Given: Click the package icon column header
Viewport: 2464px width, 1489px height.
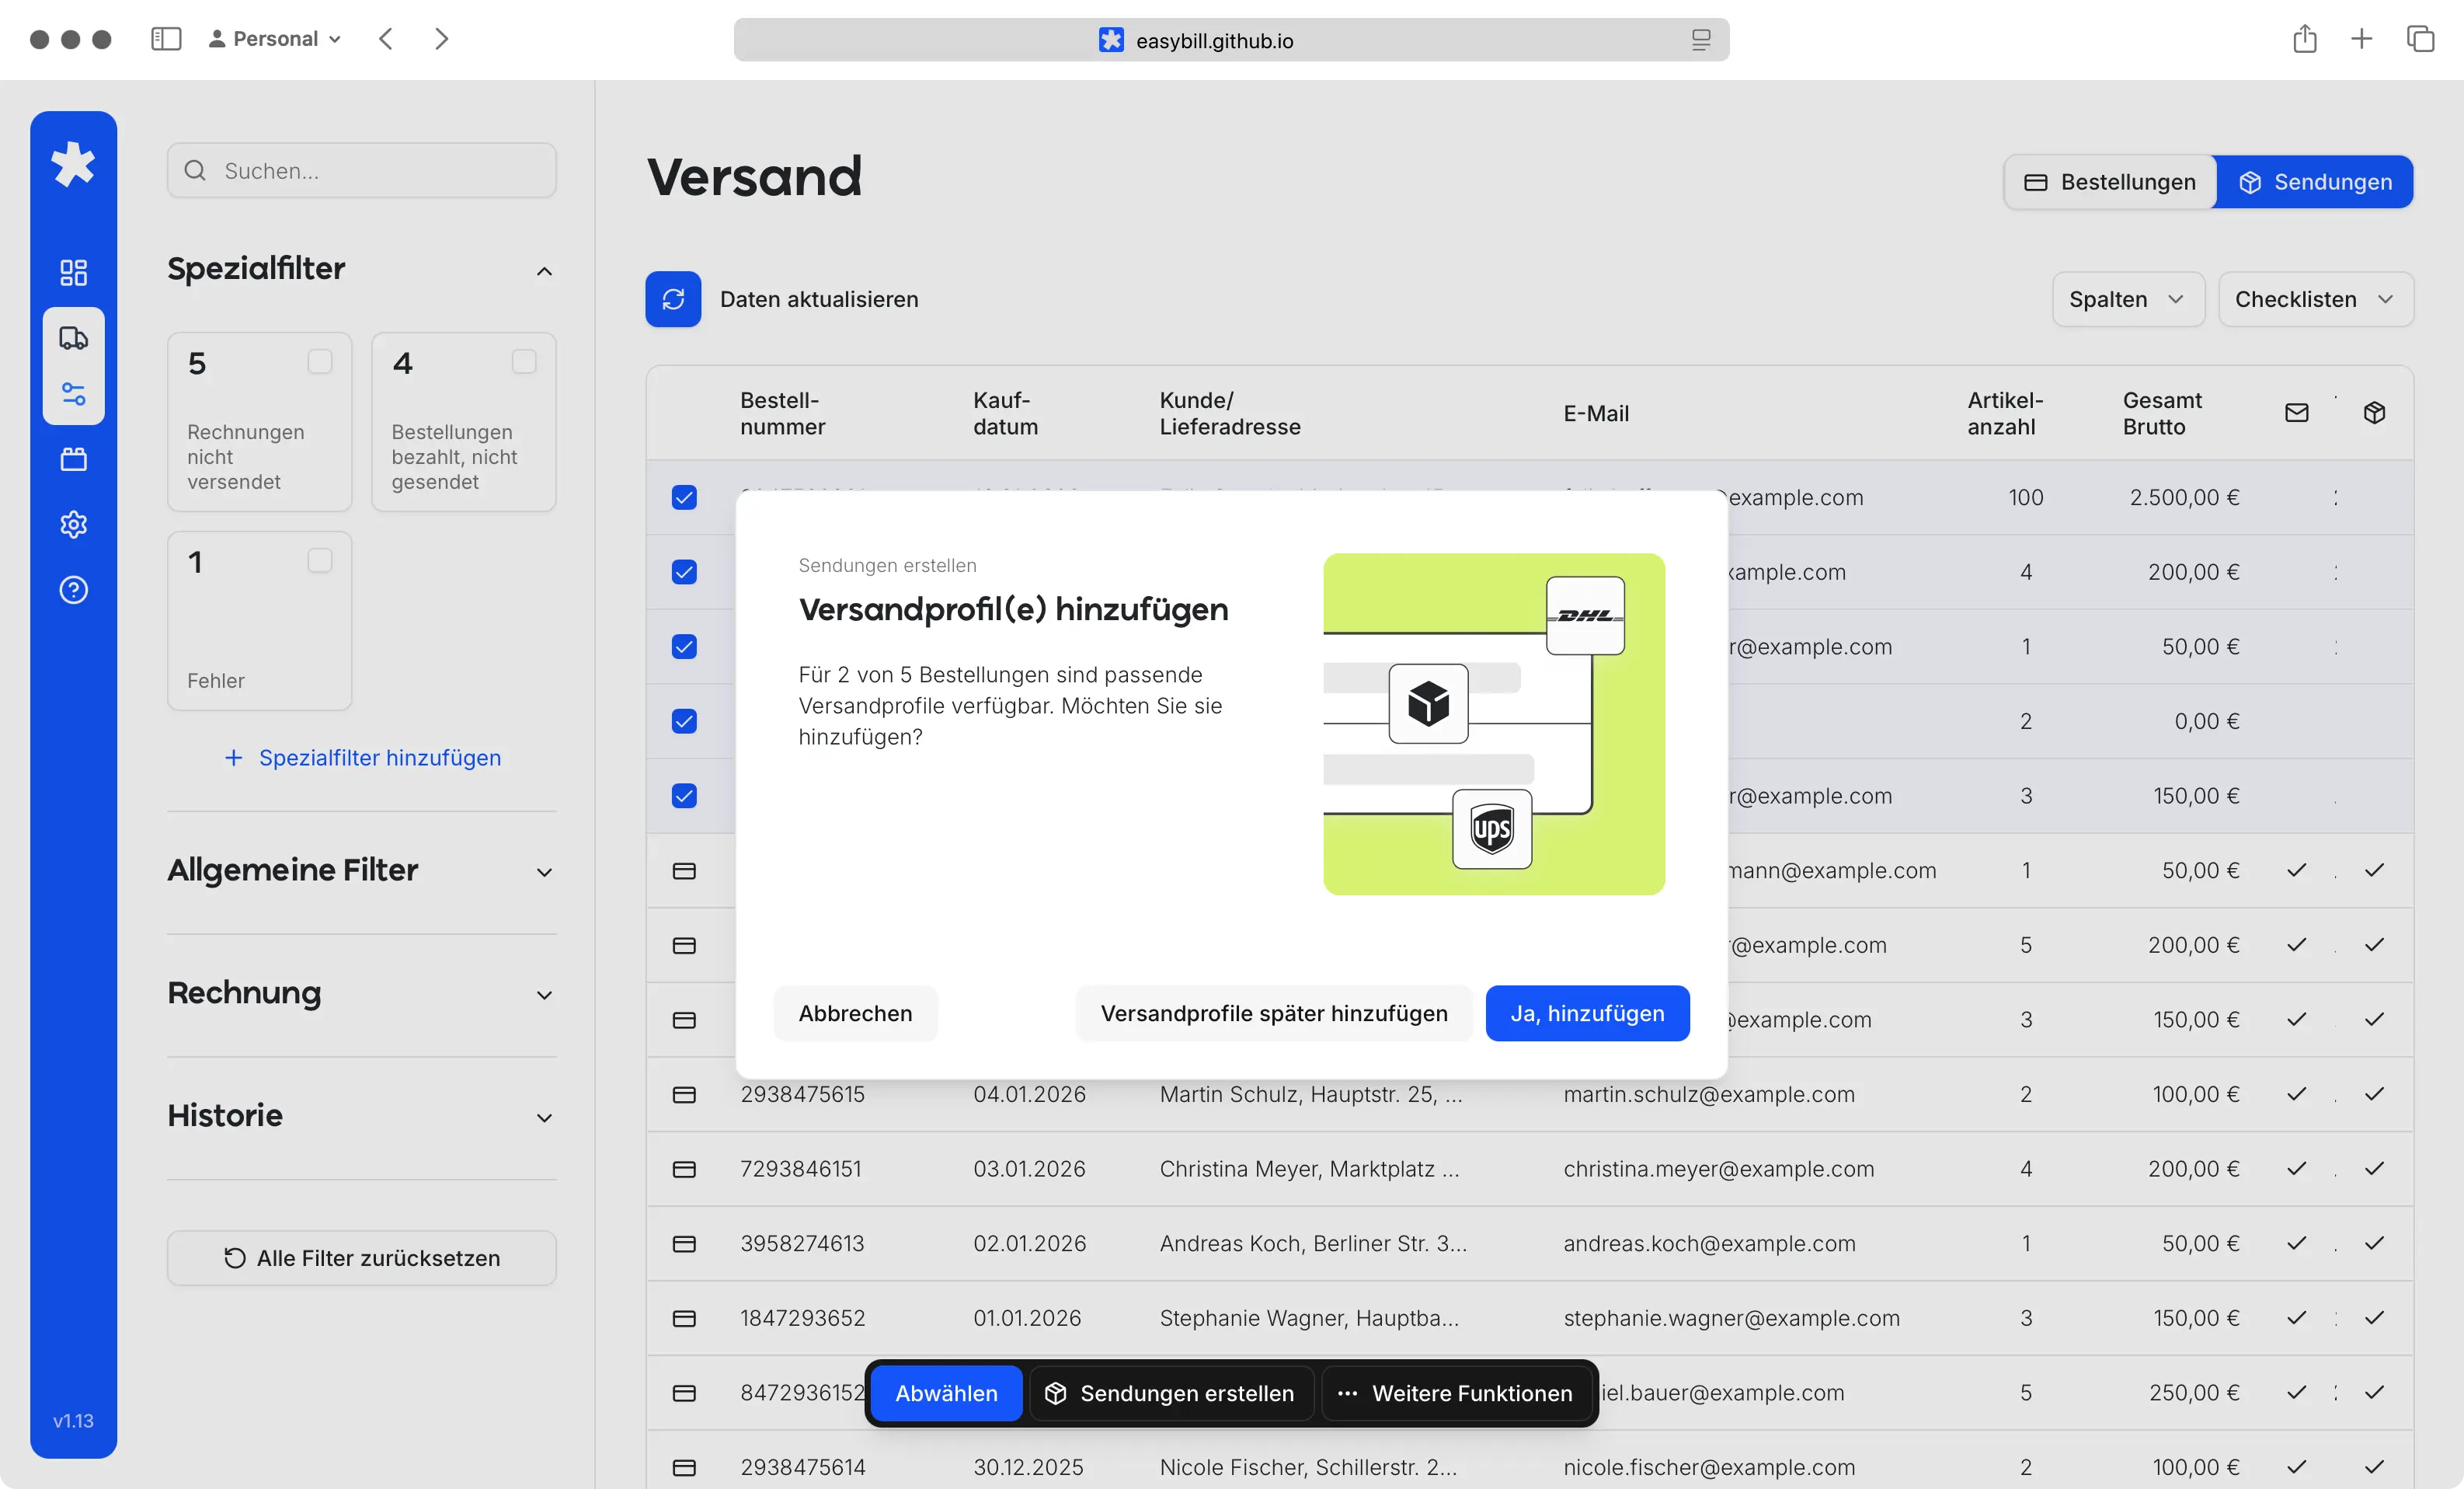Looking at the screenshot, I should [x=2374, y=413].
